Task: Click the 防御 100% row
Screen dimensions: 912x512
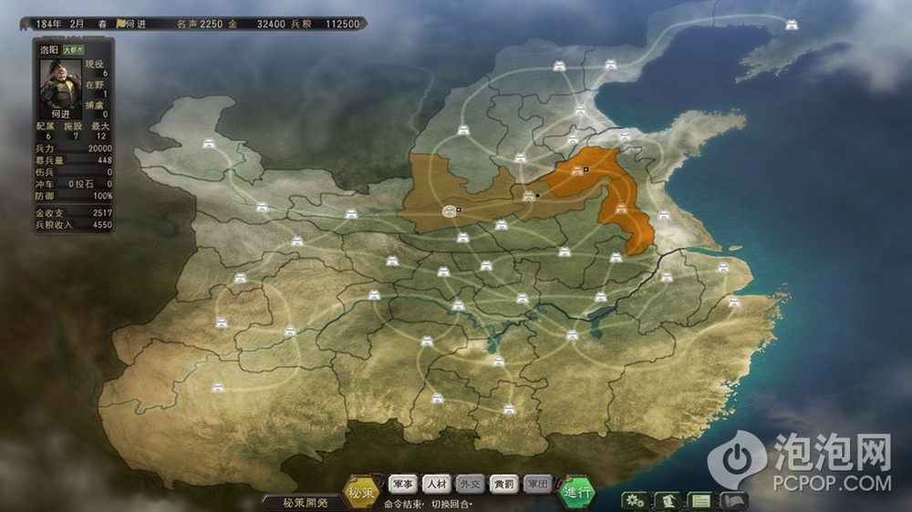Action: pos(73,196)
